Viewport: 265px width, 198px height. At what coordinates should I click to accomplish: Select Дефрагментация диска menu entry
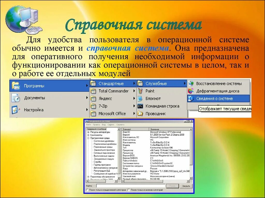[218, 91]
